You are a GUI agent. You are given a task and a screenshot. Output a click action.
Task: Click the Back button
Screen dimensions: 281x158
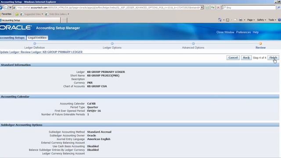[x=246, y=57]
